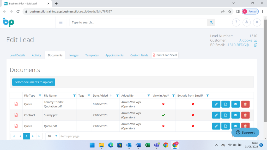Viewport: 267px width, 150px height.
Task: Open the PDF icon for Tommy Trinder Quotation
Action: click(16, 104)
